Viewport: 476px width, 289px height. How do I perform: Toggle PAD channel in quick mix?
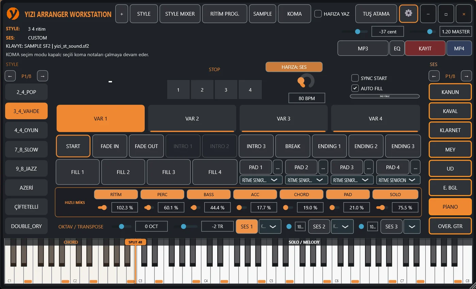[x=348, y=194]
